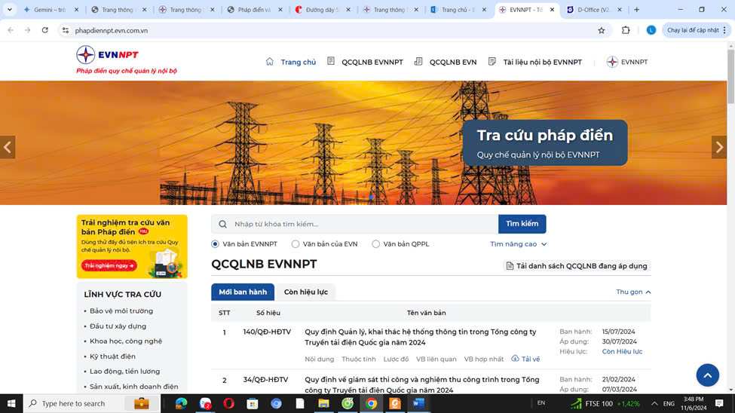The image size is (735, 413).
Task: Click the document icon beside QCQLNB EVNNPT
Action: [x=331, y=61]
